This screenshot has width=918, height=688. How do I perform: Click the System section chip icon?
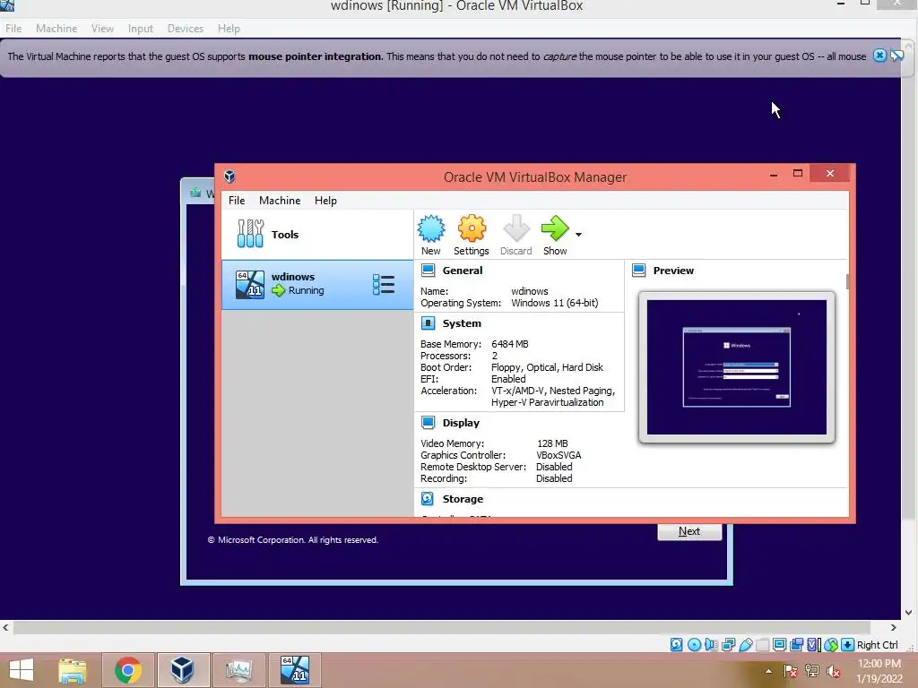pyautogui.click(x=429, y=322)
